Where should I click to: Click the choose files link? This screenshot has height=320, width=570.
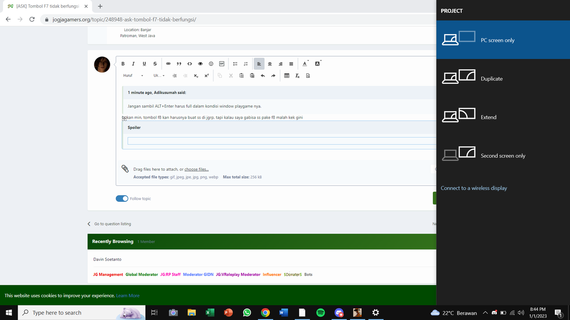196,169
